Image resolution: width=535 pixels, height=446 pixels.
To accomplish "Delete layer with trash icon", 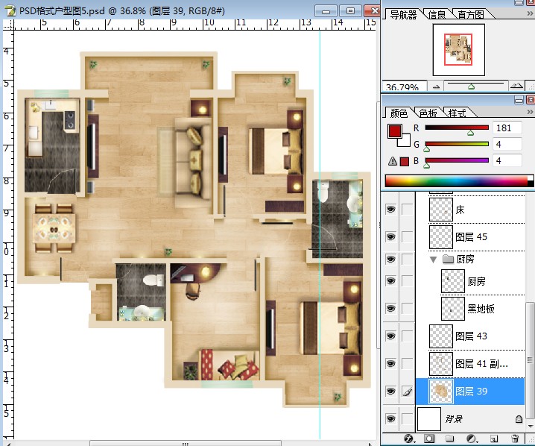I will pos(515,438).
